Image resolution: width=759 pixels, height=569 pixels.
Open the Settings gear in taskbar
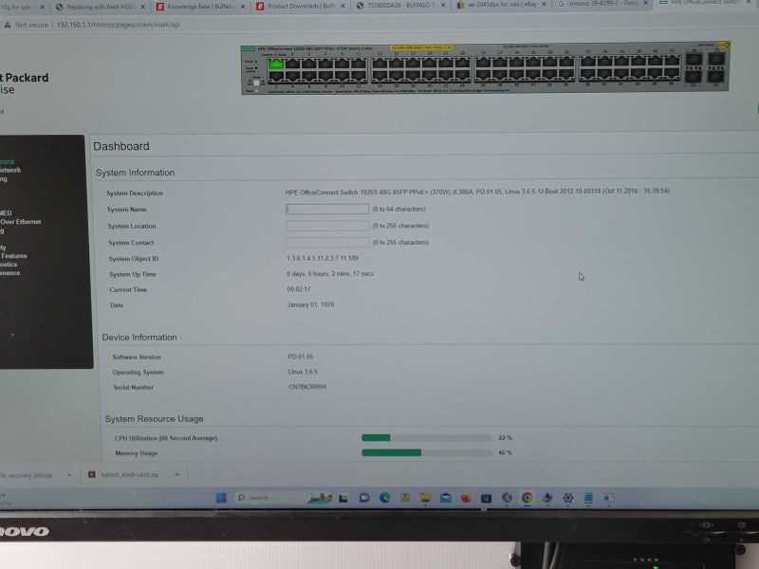tap(567, 497)
